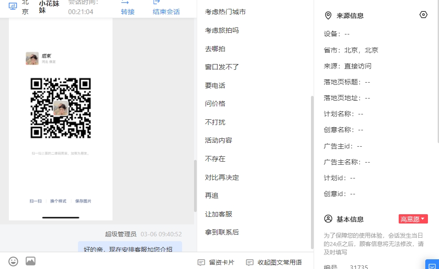Click the location pin icon of 来源信息
Screen dimensions: 439x269
pyautogui.click(x=328, y=15)
